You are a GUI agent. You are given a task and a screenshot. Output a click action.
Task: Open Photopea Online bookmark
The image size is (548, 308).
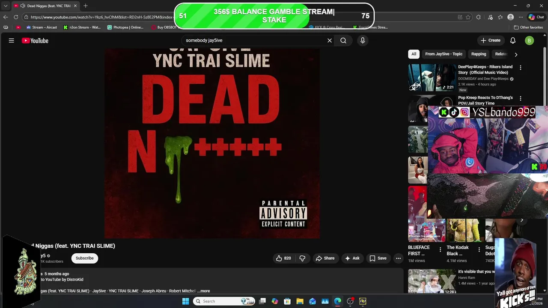pyautogui.click(x=125, y=27)
